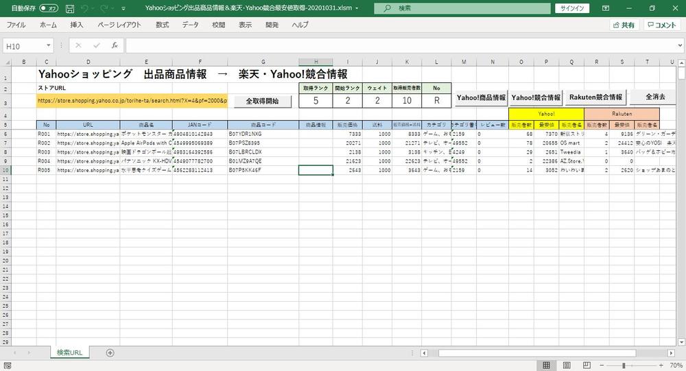686x371 pixels.
Task: Select the 取得ランク value cell 5
Action: click(316, 101)
